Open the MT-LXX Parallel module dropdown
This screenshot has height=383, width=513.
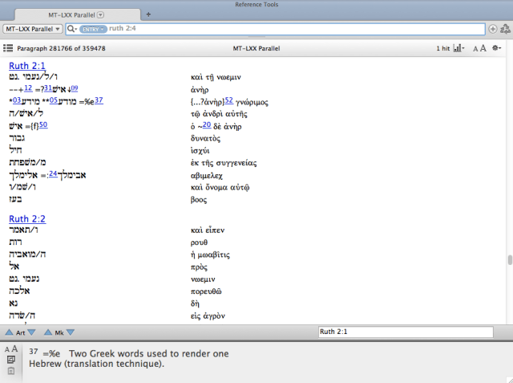(x=33, y=29)
